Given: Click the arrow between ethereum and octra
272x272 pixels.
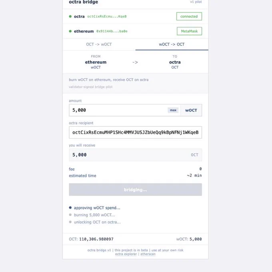Looking at the screenshot, I should pos(135,62).
